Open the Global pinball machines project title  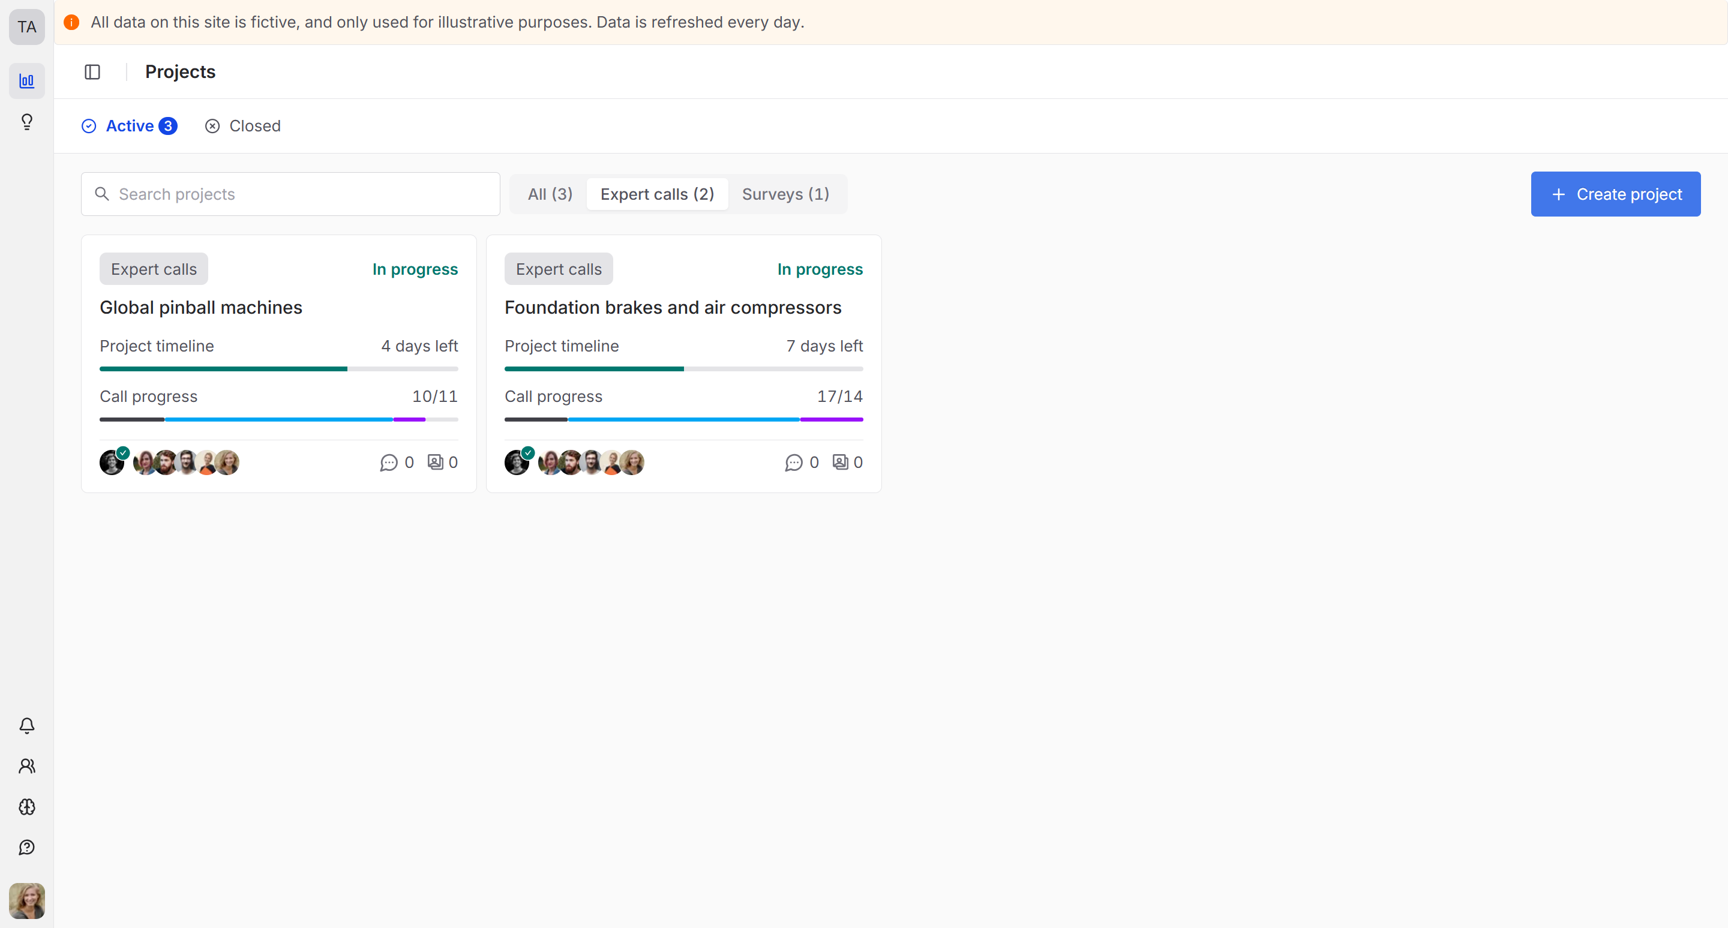pos(200,307)
